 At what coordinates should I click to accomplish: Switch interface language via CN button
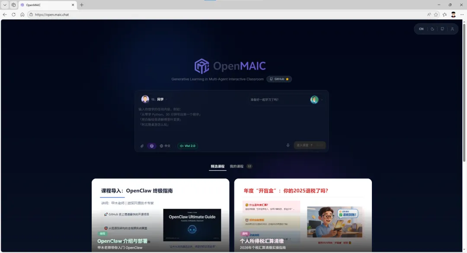[x=421, y=29]
